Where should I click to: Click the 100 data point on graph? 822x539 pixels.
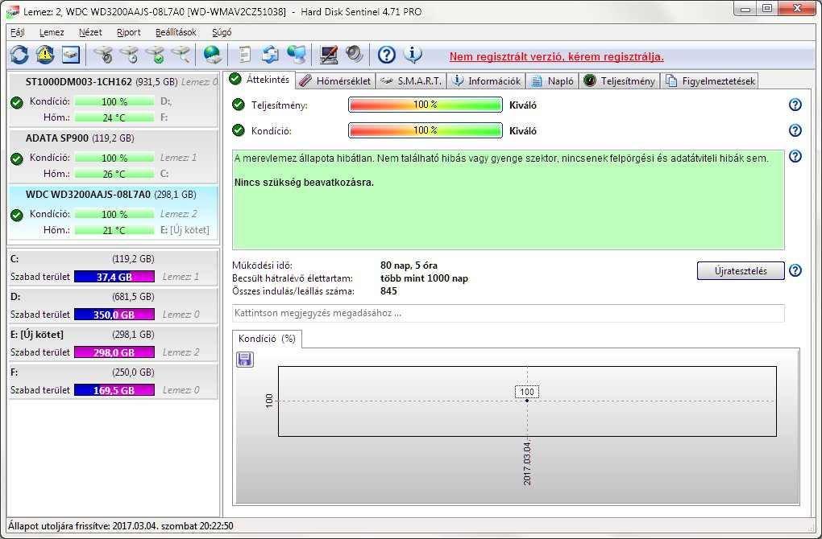pos(527,401)
